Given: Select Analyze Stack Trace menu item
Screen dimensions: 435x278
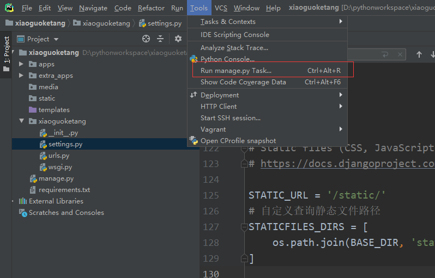Looking at the screenshot, I should point(267,48).
